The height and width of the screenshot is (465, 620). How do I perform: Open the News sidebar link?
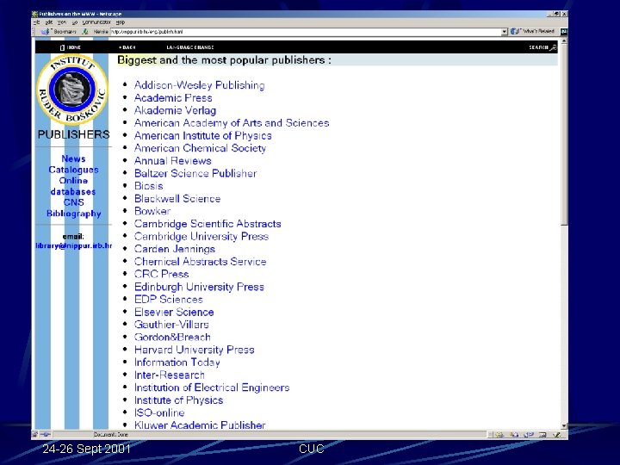[73, 159]
